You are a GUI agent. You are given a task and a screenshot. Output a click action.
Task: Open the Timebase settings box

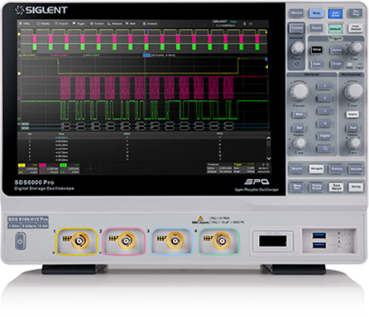click(x=219, y=168)
